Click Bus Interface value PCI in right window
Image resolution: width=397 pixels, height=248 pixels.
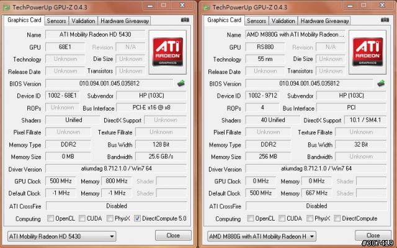tap(351, 108)
